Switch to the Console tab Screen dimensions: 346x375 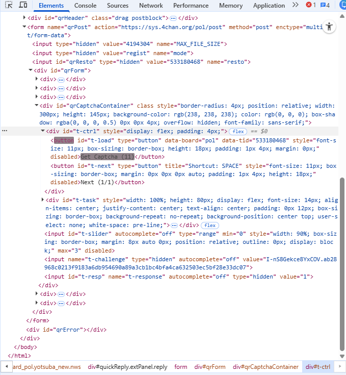(x=85, y=6)
